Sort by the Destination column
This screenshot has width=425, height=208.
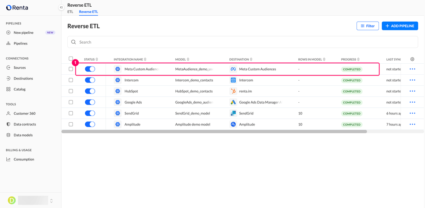241,59
